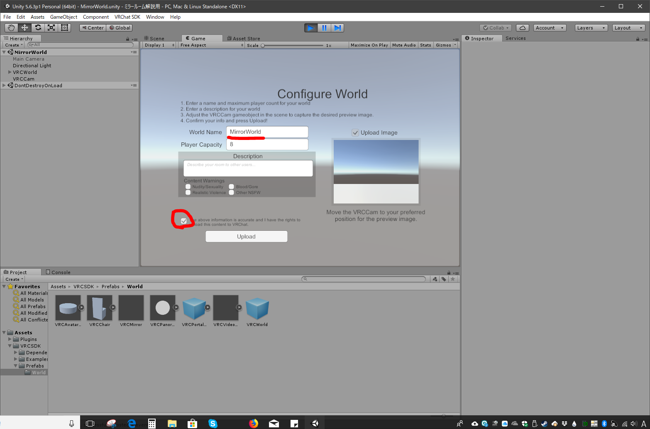Viewport: 650px width, 429px height.
Task: Stop play mode with Play button
Action: 310,28
